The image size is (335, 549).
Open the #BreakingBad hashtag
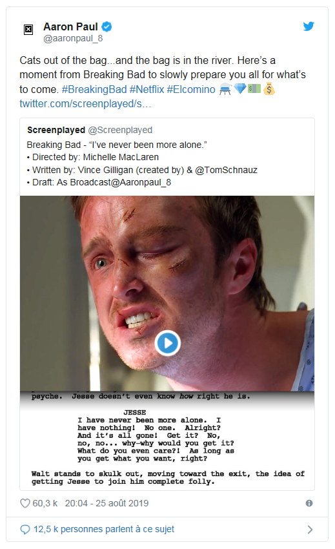pos(94,89)
